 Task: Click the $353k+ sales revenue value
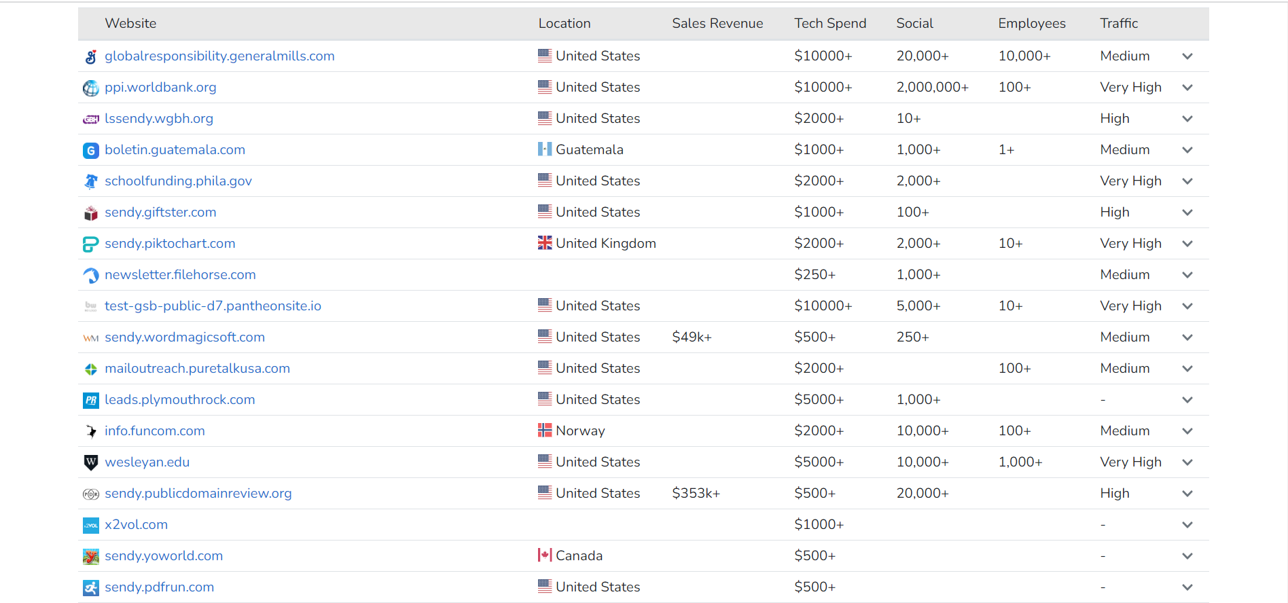pyautogui.click(x=696, y=493)
